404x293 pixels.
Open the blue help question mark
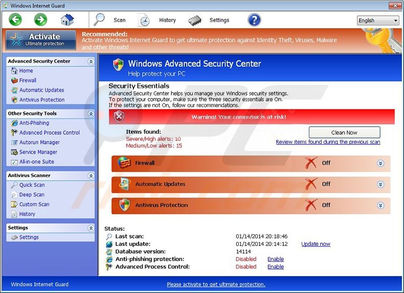point(254,20)
